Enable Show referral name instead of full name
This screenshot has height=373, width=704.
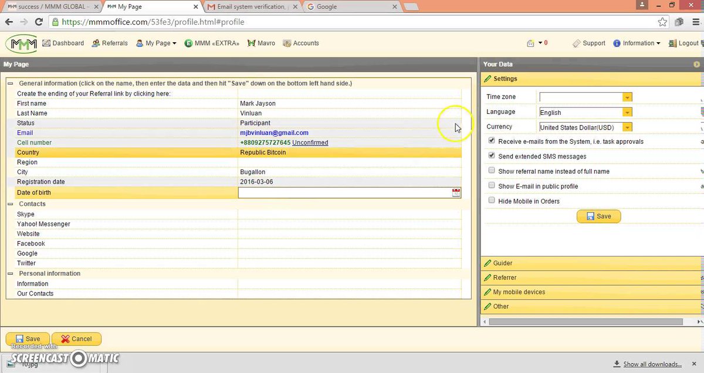[x=492, y=171]
